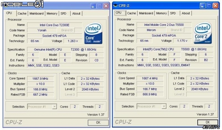Click Specification field showing 'T2300 @ 1.66GHz'
This screenshot has width=222, height=130.
(65, 50)
